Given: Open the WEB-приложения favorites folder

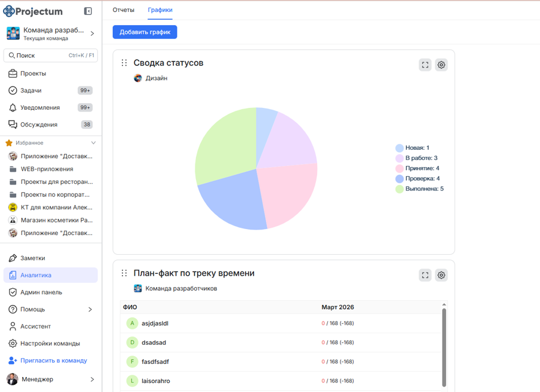Looking at the screenshot, I should (51, 169).
